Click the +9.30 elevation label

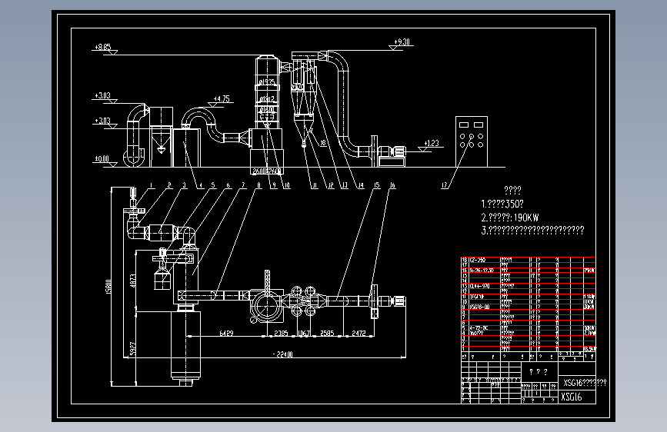tap(402, 42)
